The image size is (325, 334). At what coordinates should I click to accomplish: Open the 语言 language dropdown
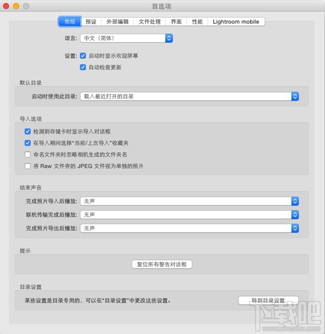coord(126,38)
